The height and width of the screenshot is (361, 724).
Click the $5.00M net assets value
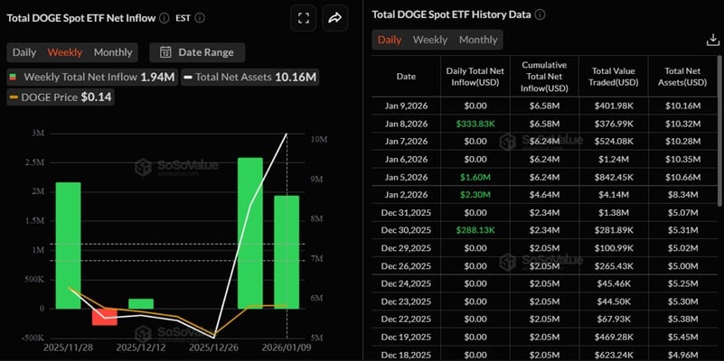click(683, 266)
